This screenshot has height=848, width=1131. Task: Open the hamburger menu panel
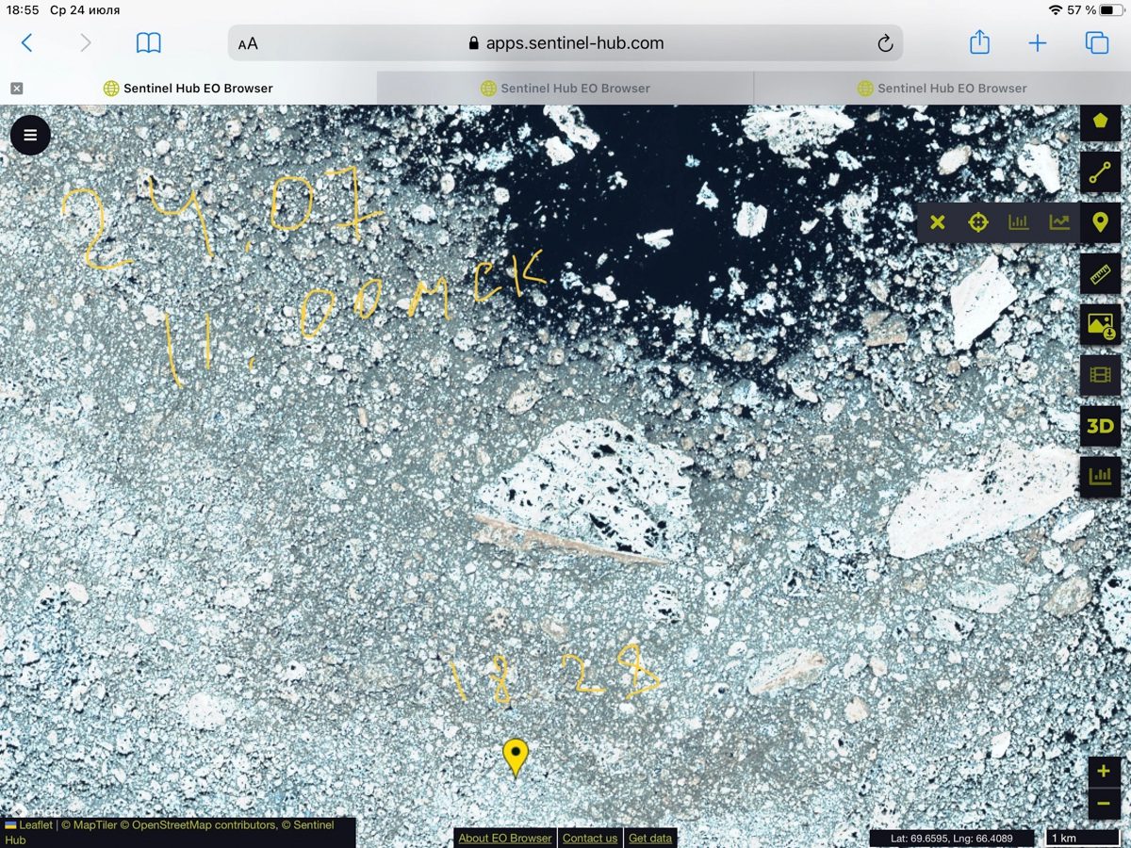(x=30, y=135)
